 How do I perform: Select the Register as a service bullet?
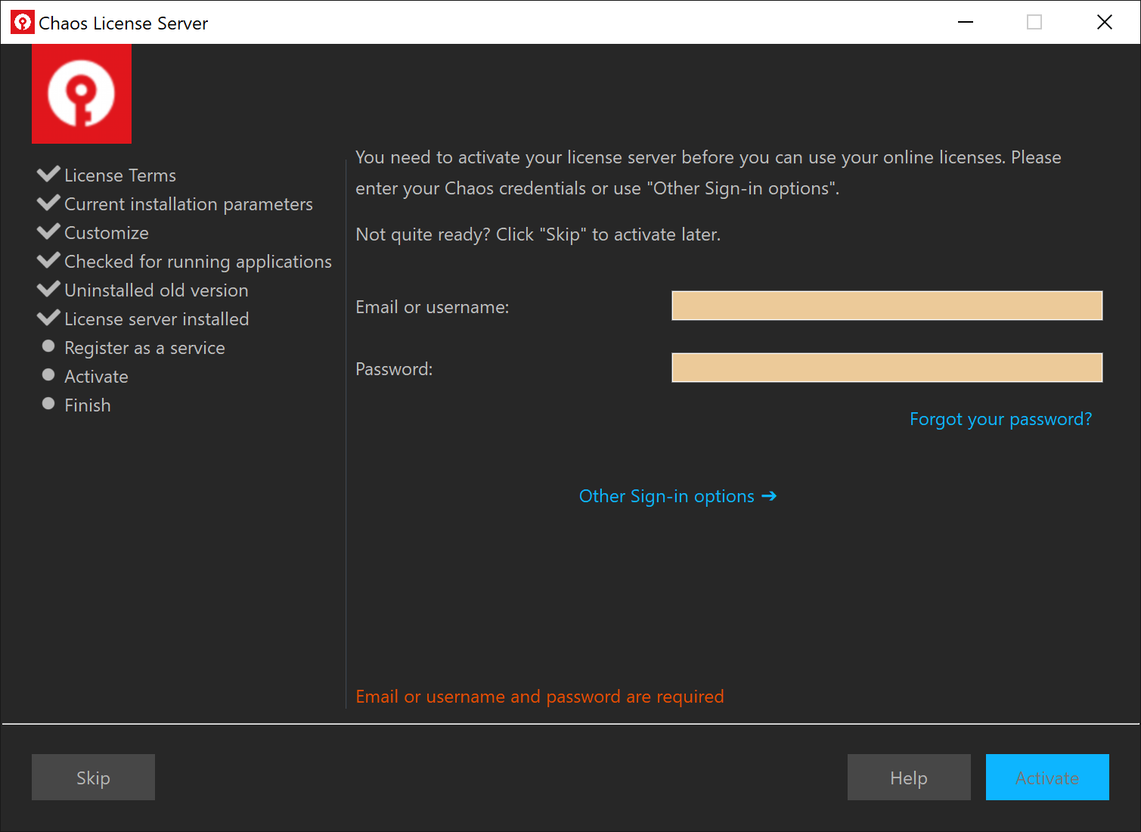click(48, 346)
